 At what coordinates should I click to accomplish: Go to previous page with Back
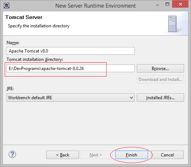(x=63, y=155)
